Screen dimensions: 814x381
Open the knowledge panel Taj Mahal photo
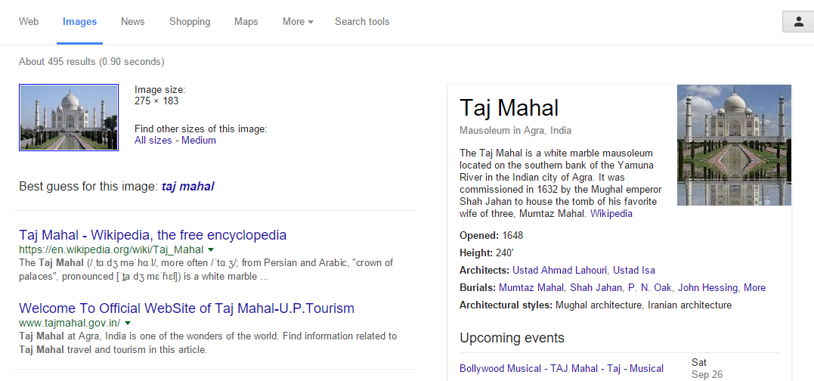(x=734, y=145)
